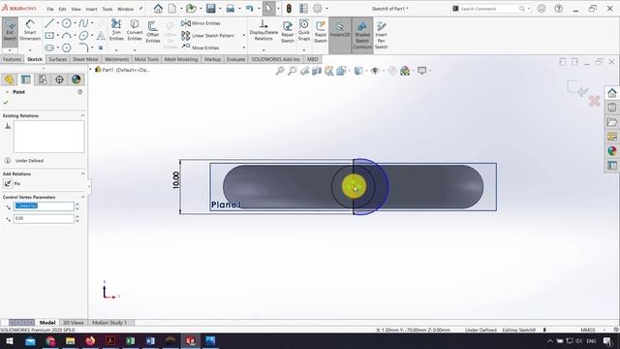Select the Circle sketch tool

(67, 23)
